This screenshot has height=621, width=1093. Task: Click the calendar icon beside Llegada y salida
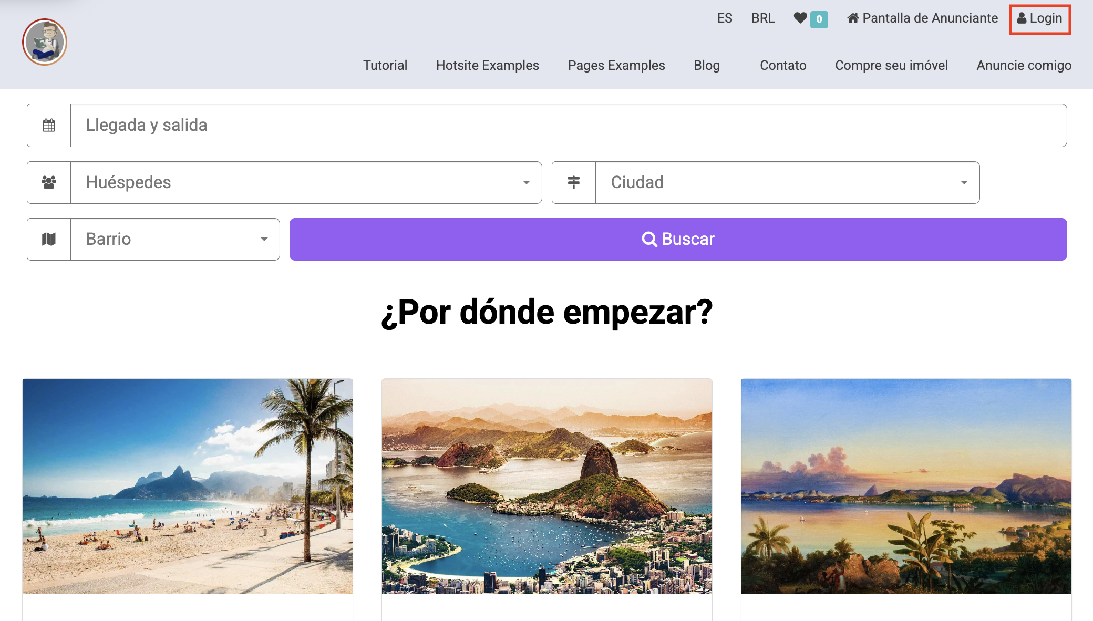click(49, 125)
